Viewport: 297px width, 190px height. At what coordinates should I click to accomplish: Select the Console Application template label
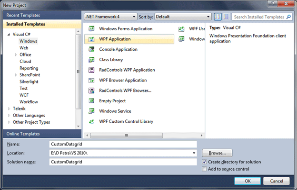point(119,49)
